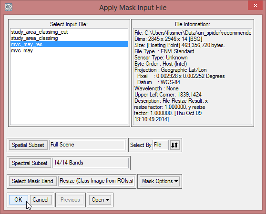Click the ENVI application icon in title bar
The image size is (266, 214).
[9, 7]
